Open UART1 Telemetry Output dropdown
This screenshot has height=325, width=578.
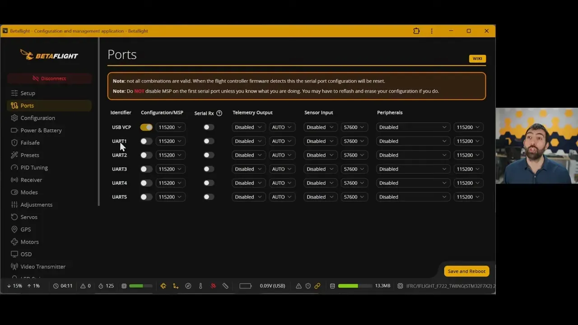coord(248,141)
